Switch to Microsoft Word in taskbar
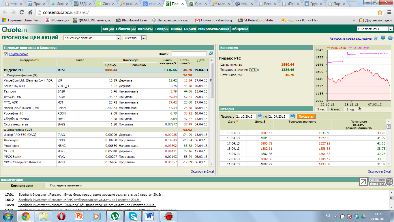 pos(150,216)
